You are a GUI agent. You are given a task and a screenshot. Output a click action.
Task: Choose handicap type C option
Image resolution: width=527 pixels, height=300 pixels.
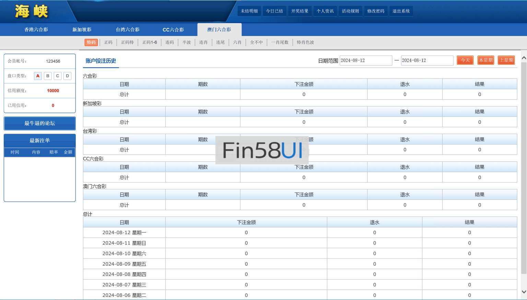tap(58, 76)
